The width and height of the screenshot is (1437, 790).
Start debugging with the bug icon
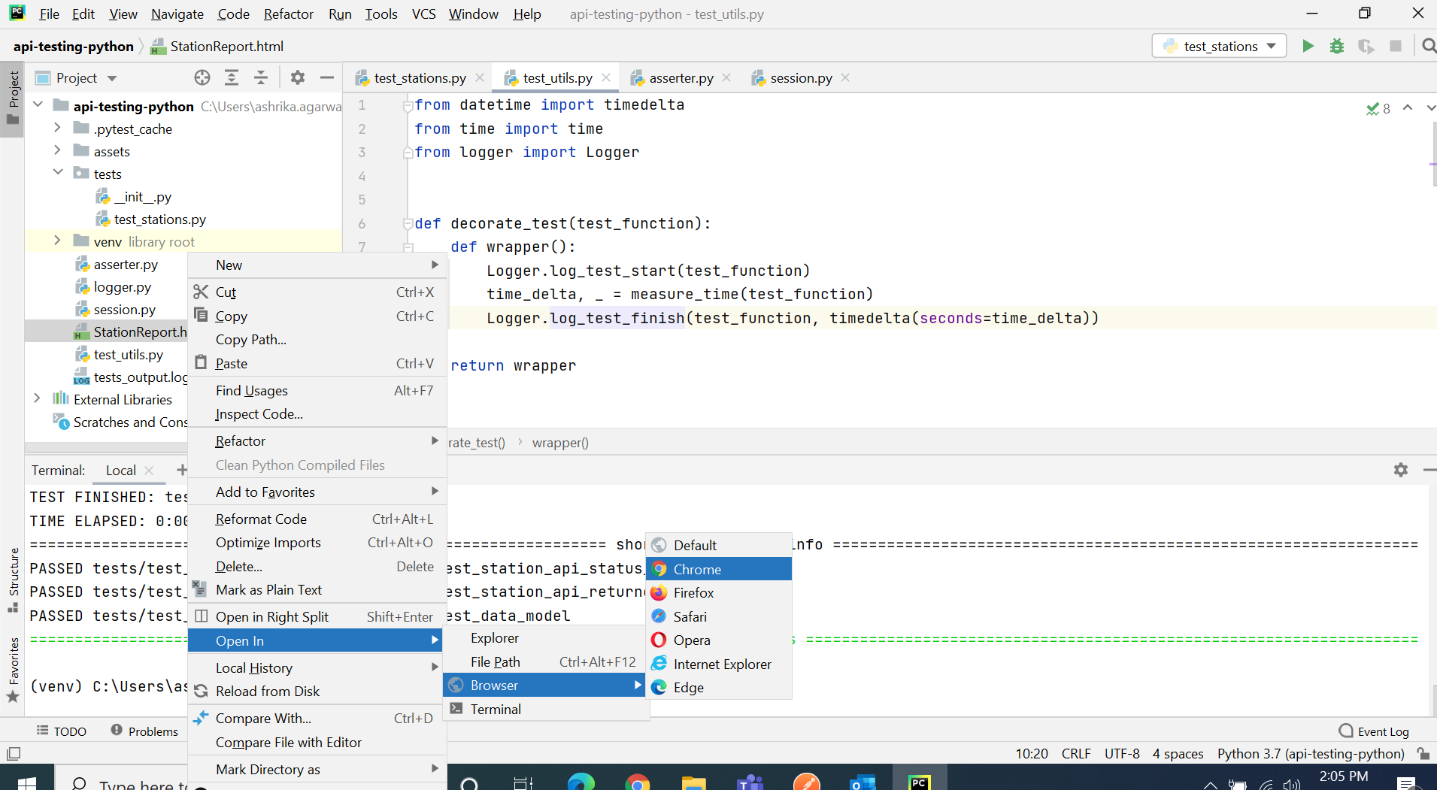click(1337, 46)
